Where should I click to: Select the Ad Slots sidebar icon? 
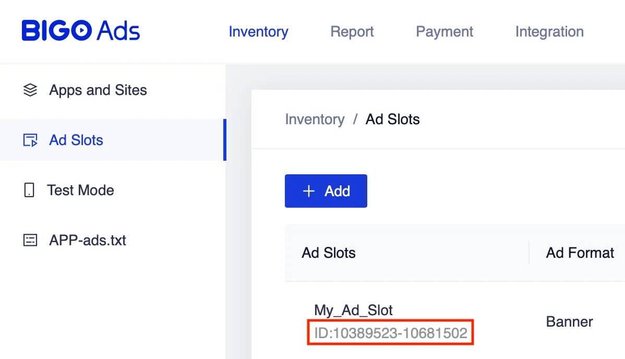click(x=30, y=140)
